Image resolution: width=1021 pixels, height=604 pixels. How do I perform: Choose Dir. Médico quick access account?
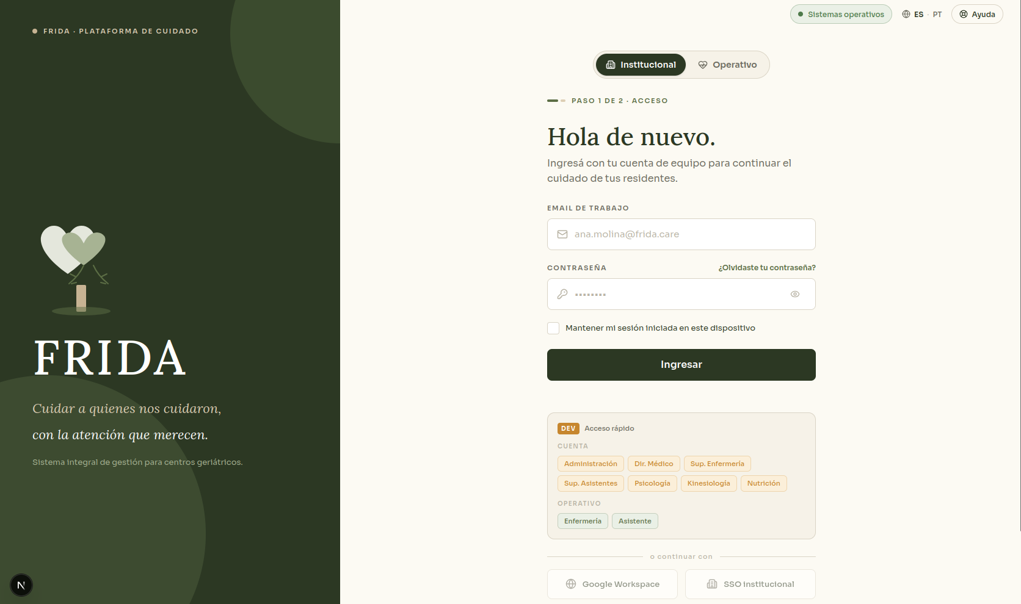pos(653,464)
